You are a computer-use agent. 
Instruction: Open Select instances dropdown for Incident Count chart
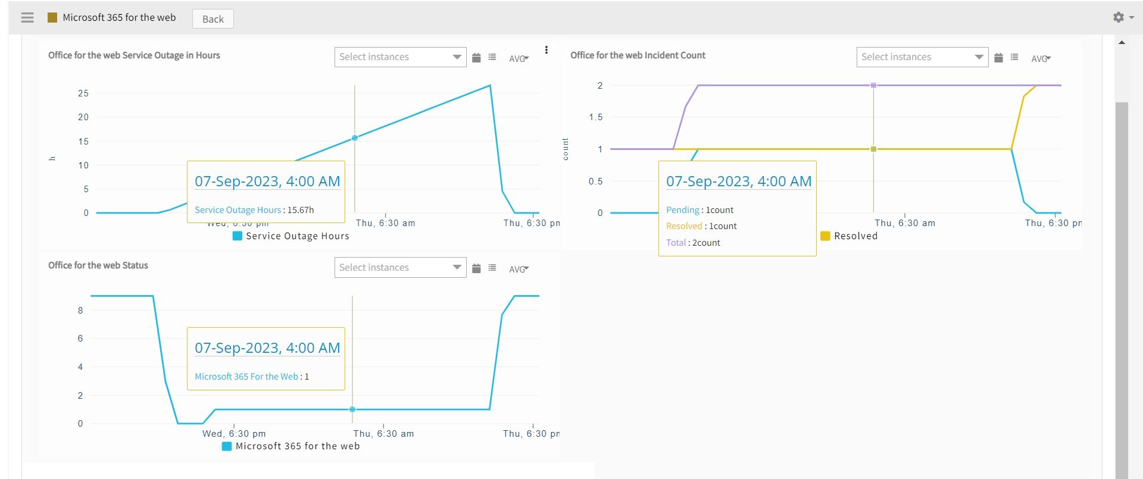point(922,57)
